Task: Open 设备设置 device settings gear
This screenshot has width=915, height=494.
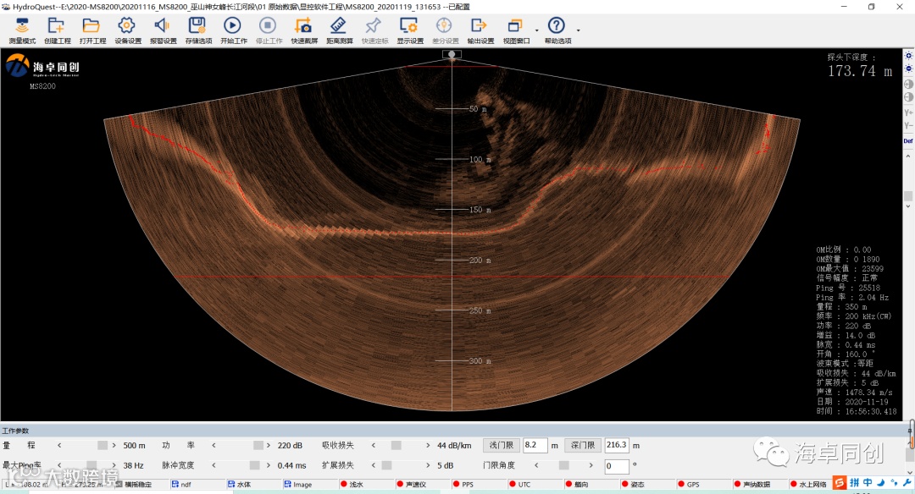Action: coord(126,26)
